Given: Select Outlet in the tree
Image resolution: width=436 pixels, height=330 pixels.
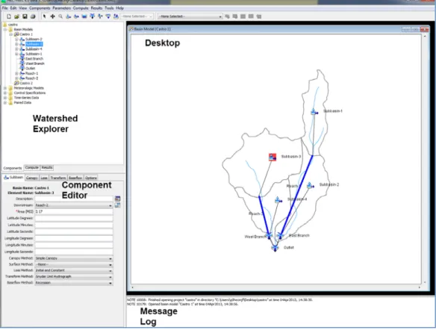Looking at the screenshot, I should (x=30, y=69).
